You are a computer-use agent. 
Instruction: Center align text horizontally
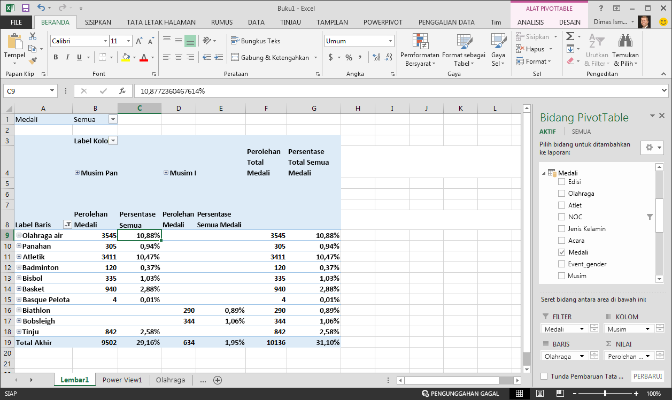[179, 57]
